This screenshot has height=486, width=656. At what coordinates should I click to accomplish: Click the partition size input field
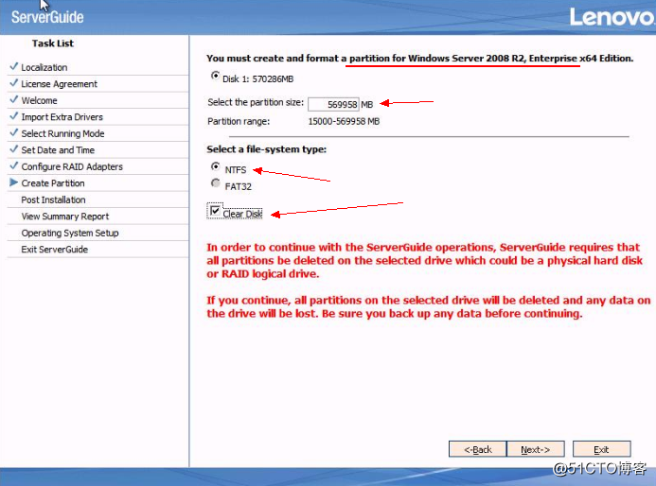pos(333,104)
